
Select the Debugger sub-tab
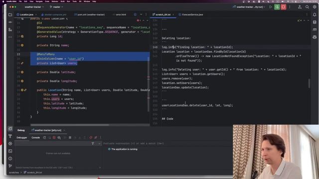point(22,138)
